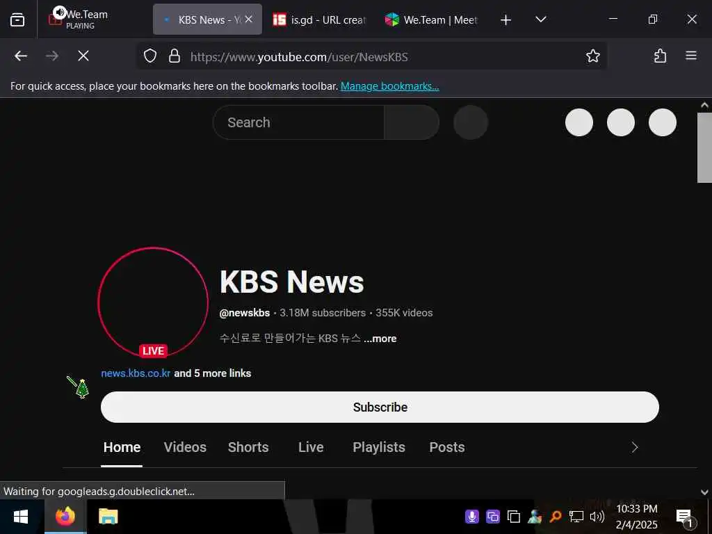The width and height of the screenshot is (712, 534).
Task: Click the red LIVE badge
Action: coord(153,350)
